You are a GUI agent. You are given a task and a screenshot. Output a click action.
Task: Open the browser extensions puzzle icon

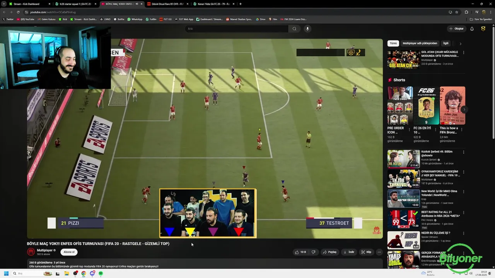(466, 12)
